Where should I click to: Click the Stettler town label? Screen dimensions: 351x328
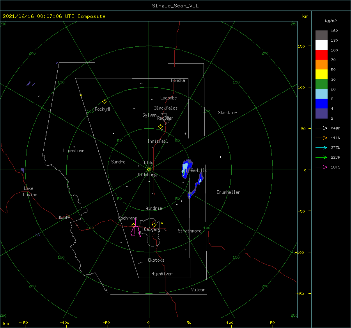[227, 113]
